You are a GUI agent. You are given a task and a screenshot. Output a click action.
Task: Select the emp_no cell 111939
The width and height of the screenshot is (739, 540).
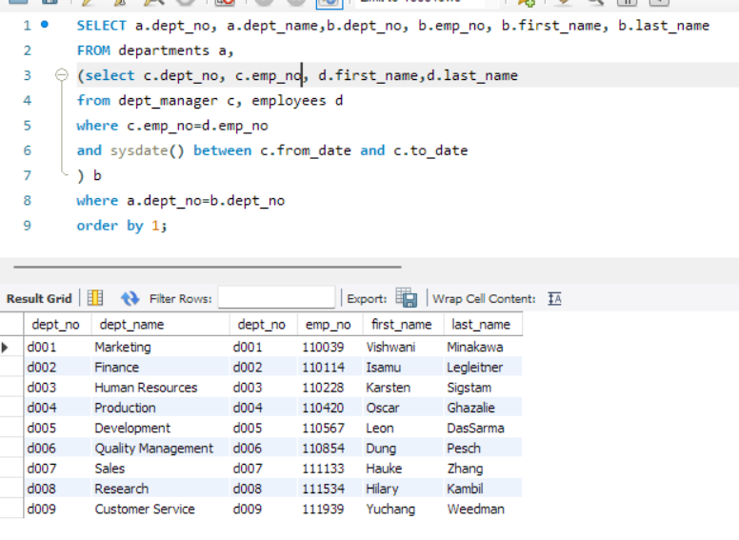pyautogui.click(x=330, y=509)
